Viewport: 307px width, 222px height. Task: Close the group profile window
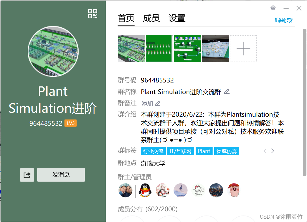299,8
